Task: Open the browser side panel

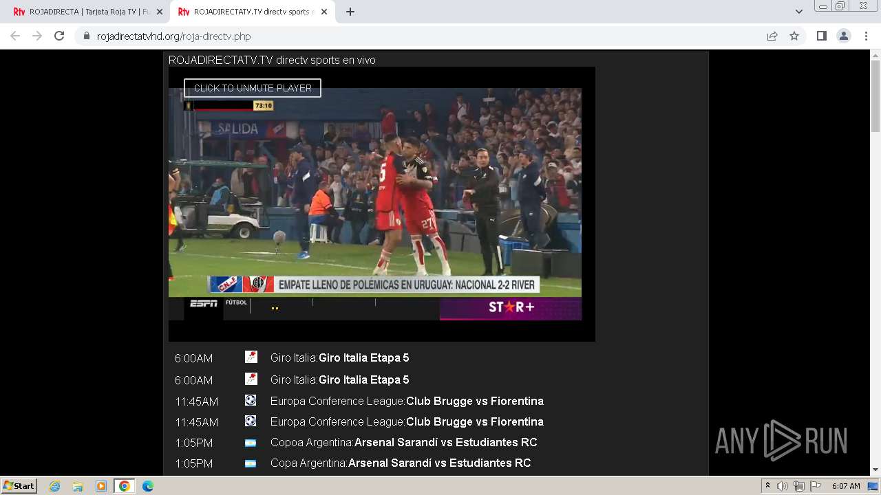Action: (x=821, y=36)
